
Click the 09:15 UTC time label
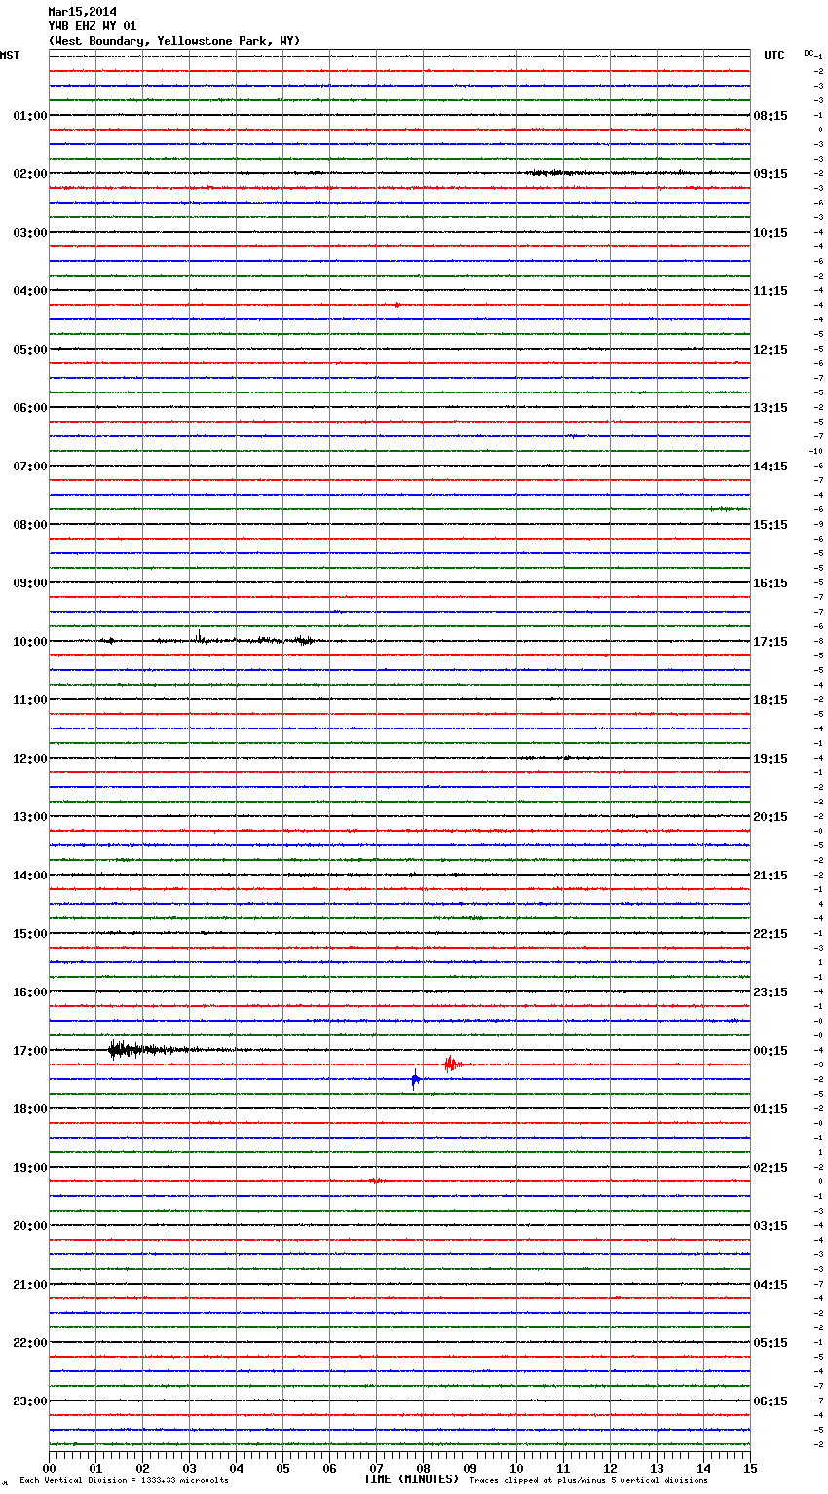[x=771, y=174]
